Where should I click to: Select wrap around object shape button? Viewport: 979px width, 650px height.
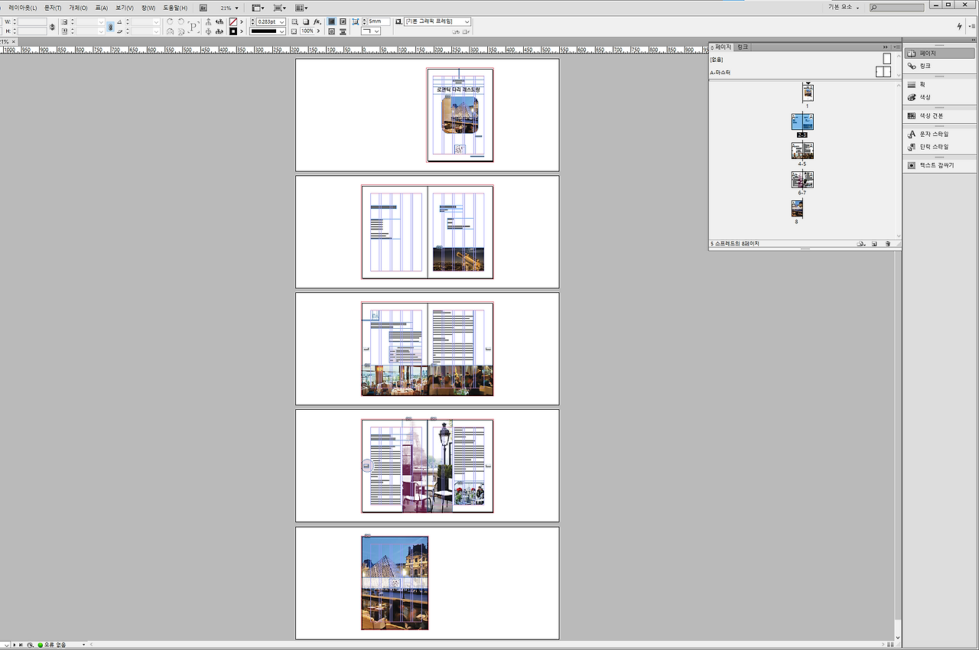[332, 31]
